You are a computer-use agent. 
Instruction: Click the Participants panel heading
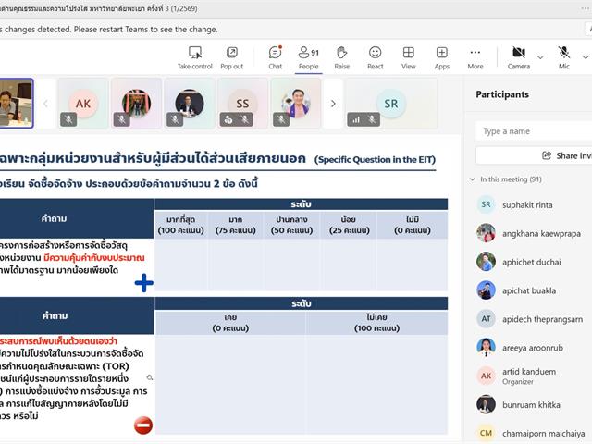tap(502, 94)
